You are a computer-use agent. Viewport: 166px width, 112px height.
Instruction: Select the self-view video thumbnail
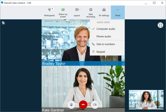[x=146, y=99]
